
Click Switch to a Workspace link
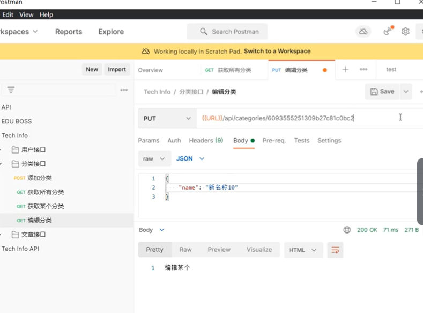[x=277, y=51]
